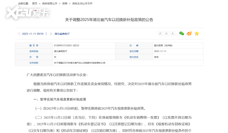
Task: Click the 文件名称 value in the table
Action: [x=80, y=63]
